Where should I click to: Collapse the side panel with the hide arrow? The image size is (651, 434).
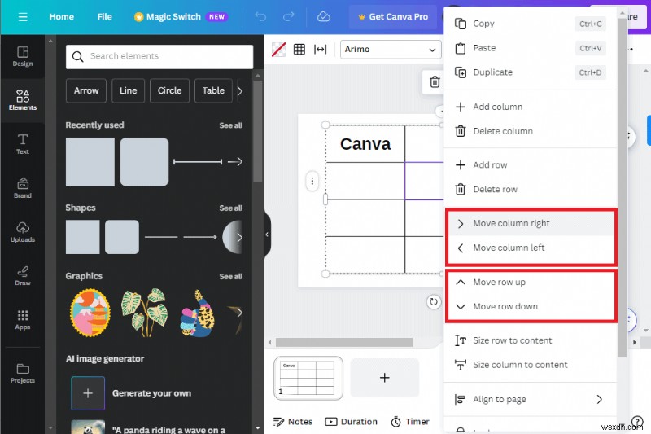coord(267,235)
